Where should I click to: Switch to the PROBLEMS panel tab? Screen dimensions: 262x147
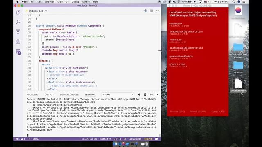[33, 94]
